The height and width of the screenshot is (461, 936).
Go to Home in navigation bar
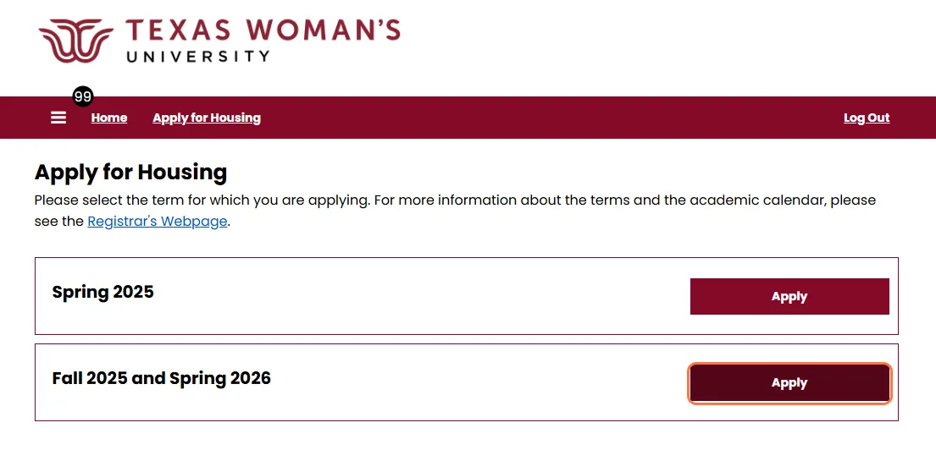(x=109, y=118)
